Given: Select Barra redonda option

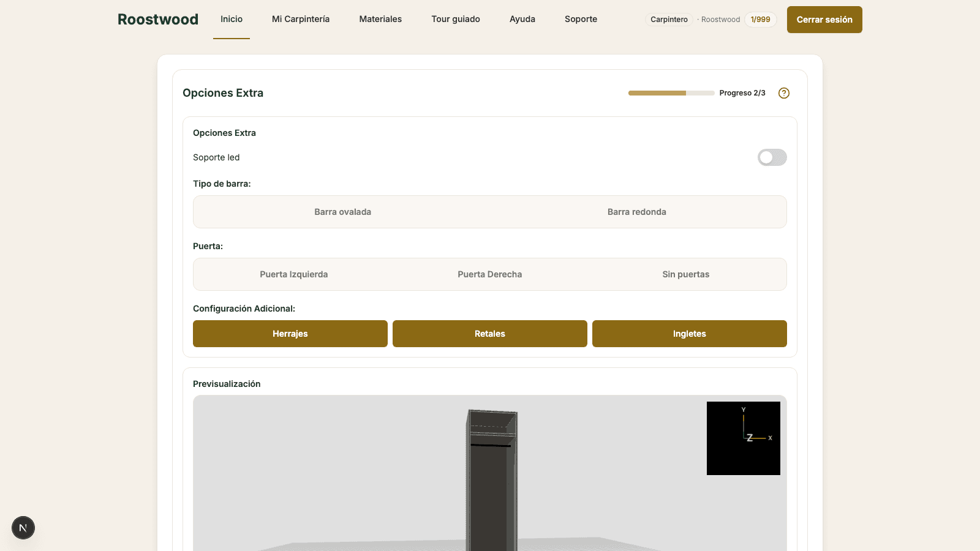Looking at the screenshot, I should pos(637,212).
